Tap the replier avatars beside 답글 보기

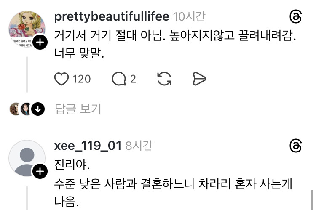point(20,109)
